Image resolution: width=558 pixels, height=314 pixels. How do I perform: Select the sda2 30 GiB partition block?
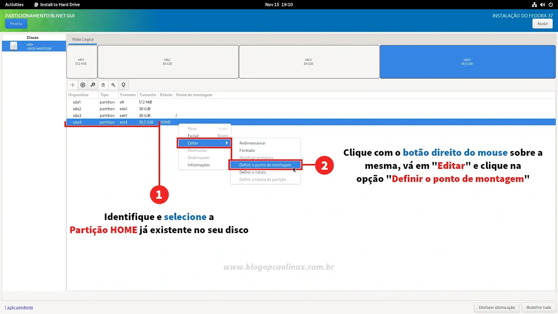168,62
